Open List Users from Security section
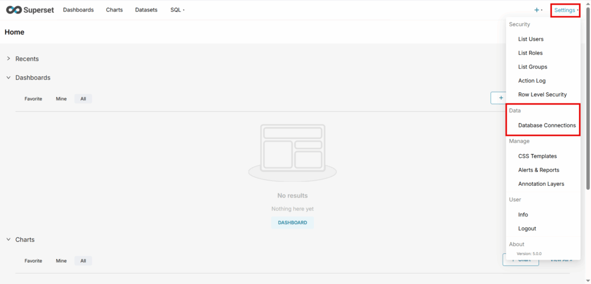 (x=530, y=39)
